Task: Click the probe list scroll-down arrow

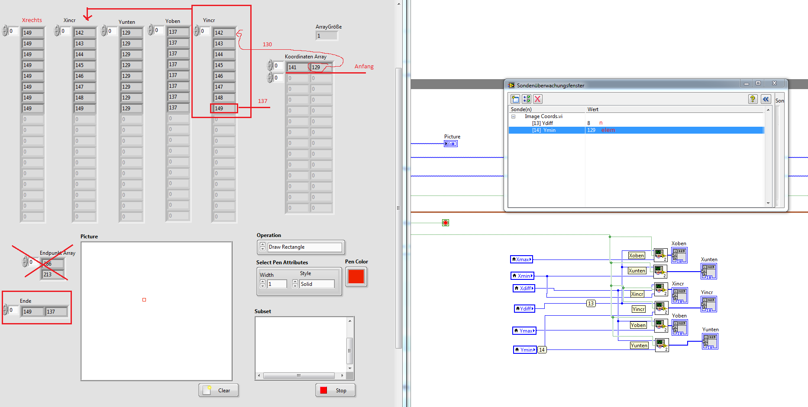Action: tap(768, 203)
